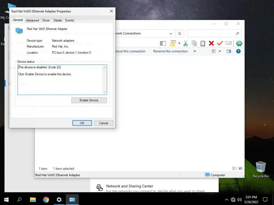Click OK in adapter properties
The width and height of the screenshot is (274, 205).
pyautogui.click(x=82, y=123)
